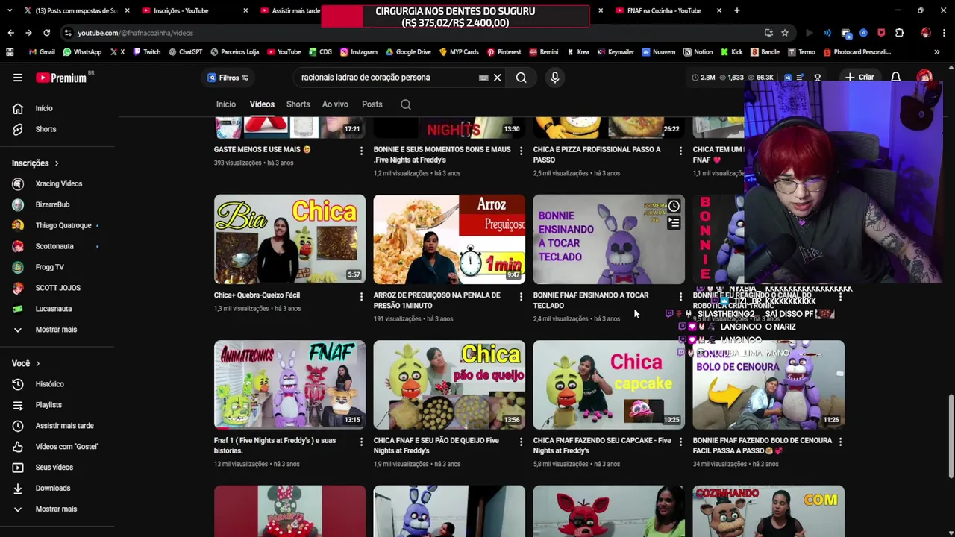Bookmark this page with the star icon
Screen dimensions: 955x537
[x=785, y=33]
